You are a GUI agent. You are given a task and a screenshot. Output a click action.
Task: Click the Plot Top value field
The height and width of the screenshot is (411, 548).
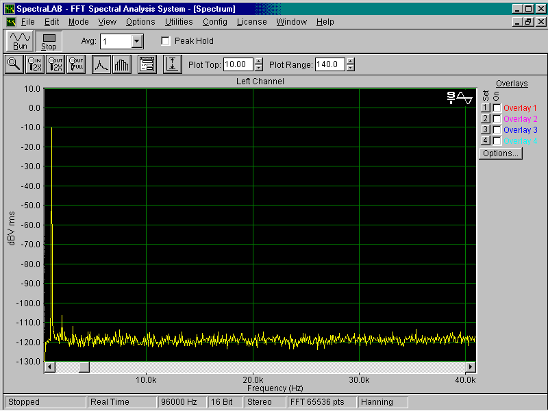click(x=238, y=64)
